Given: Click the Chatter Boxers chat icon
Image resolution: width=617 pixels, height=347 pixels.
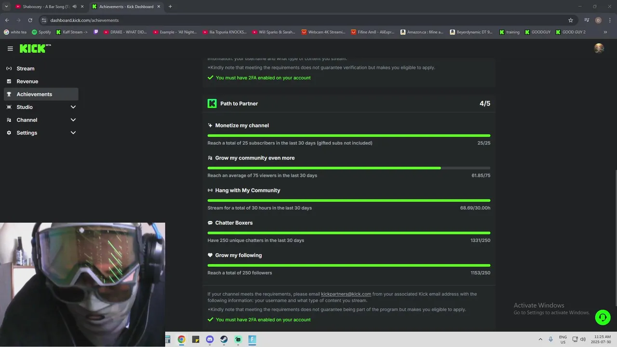Looking at the screenshot, I should 210,223.
